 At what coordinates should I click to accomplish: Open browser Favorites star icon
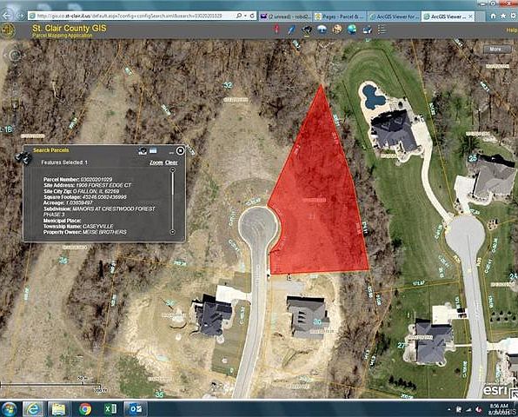[x=503, y=16]
